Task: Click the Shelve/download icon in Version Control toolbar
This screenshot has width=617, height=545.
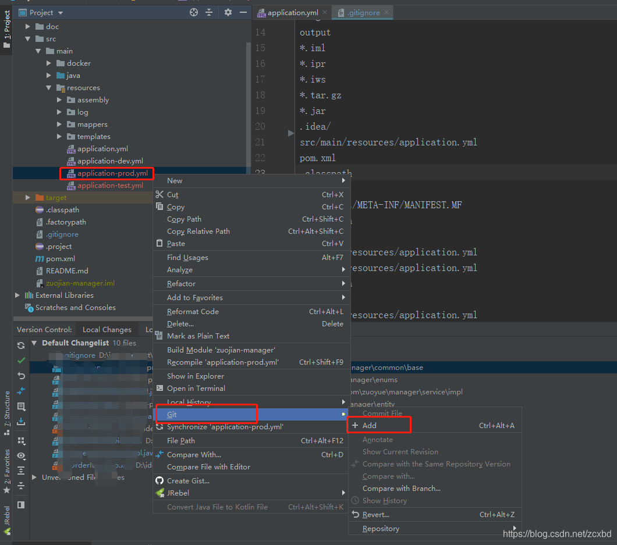Action: point(22,422)
